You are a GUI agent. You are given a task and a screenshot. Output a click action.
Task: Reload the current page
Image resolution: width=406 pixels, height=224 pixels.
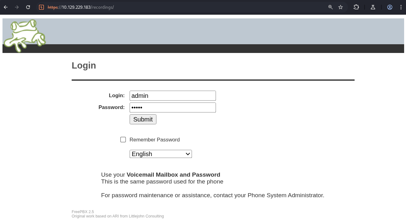click(x=28, y=7)
